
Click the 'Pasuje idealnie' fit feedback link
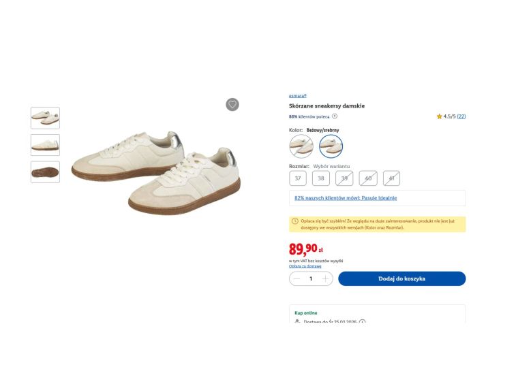point(346,198)
